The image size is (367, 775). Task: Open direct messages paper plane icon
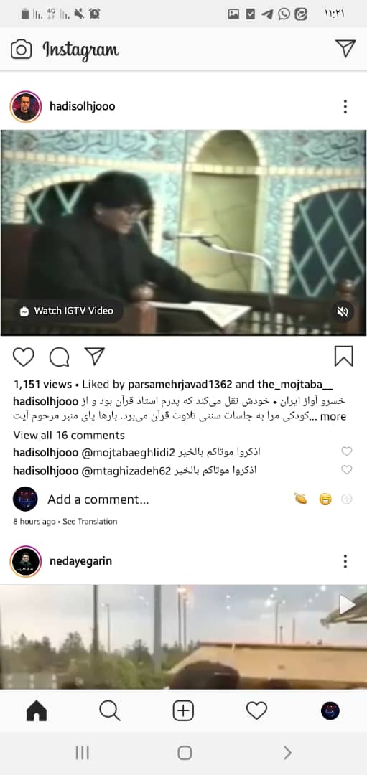click(345, 48)
